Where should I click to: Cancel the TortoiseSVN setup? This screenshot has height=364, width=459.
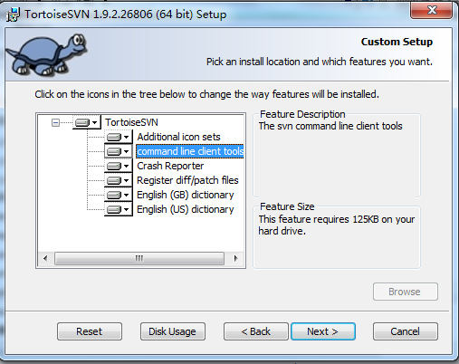coord(406,331)
